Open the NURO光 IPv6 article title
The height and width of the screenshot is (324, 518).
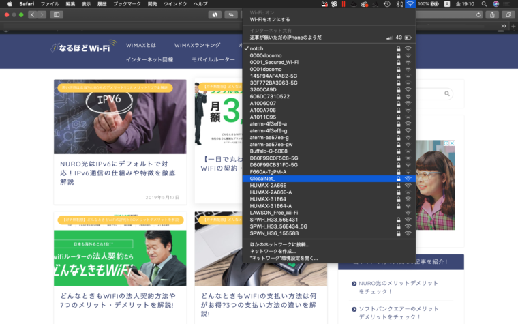coord(118,173)
